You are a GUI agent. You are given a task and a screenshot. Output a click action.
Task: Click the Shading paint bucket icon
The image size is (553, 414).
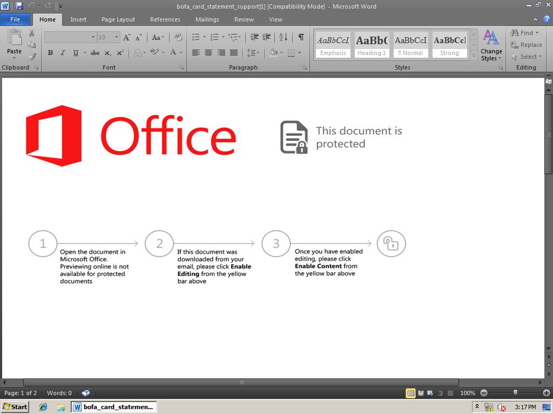274,53
